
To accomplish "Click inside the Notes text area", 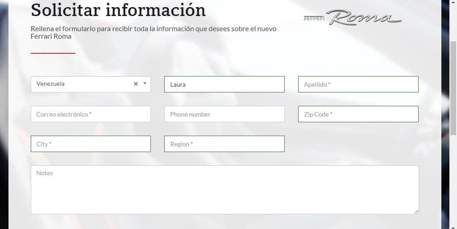I will pyautogui.click(x=225, y=190).
